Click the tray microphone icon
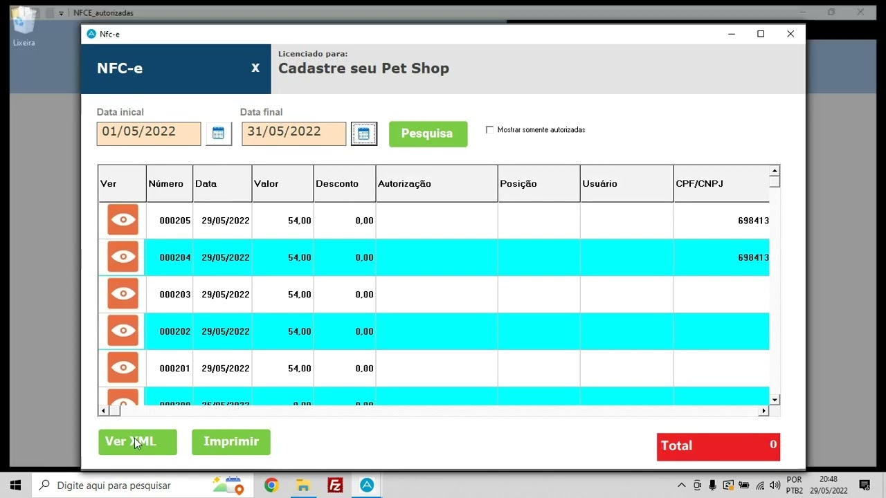The image size is (886, 498). 712,486
